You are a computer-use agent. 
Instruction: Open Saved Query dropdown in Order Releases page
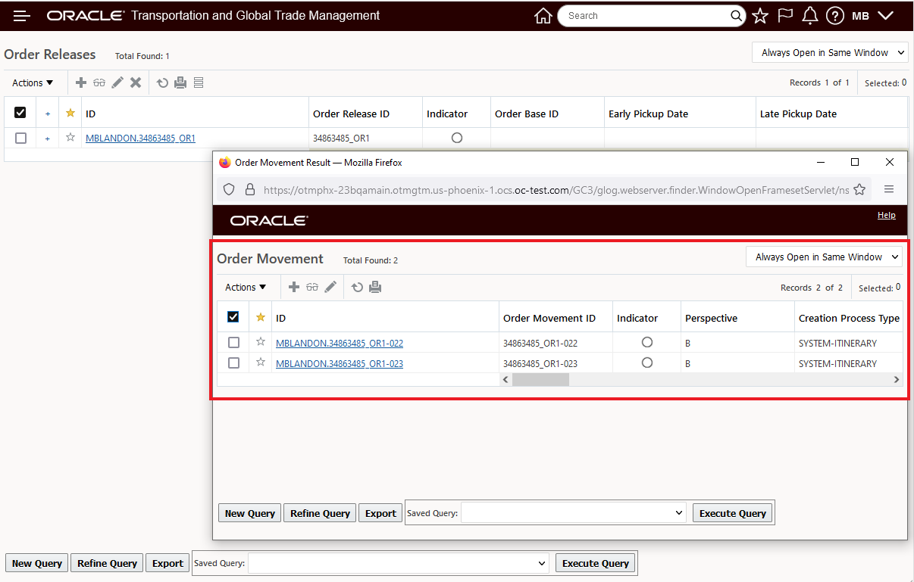pyautogui.click(x=399, y=563)
